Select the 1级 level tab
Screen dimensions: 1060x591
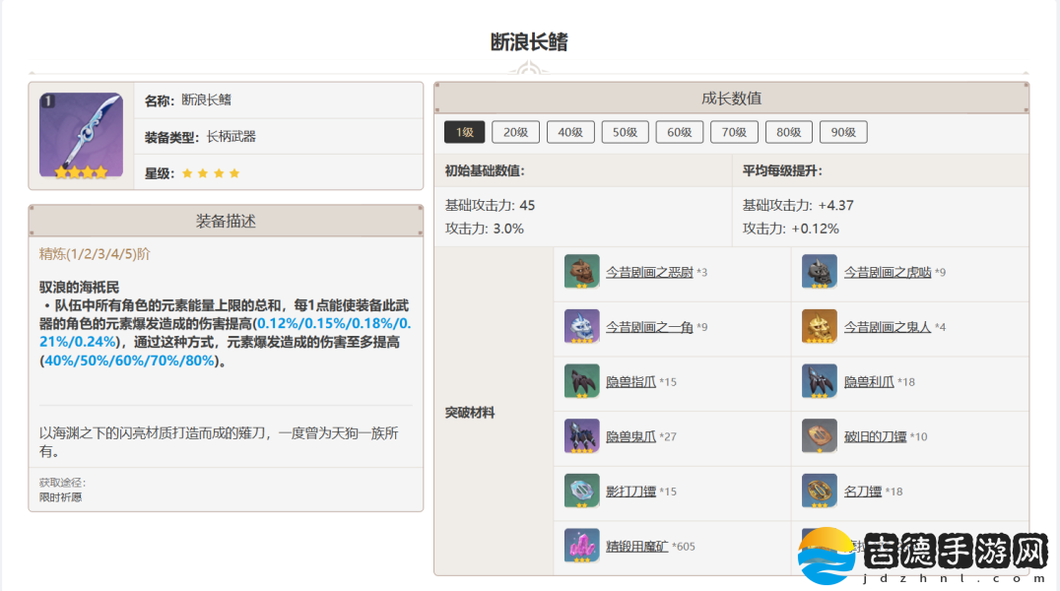[x=465, y=132]
